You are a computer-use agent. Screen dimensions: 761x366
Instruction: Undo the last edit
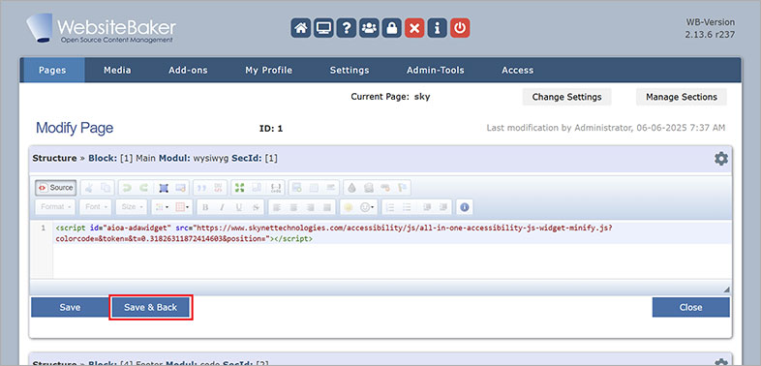click(x=127, y=188)
